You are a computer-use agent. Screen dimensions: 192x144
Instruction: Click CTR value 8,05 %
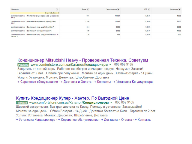pos(148,16)
